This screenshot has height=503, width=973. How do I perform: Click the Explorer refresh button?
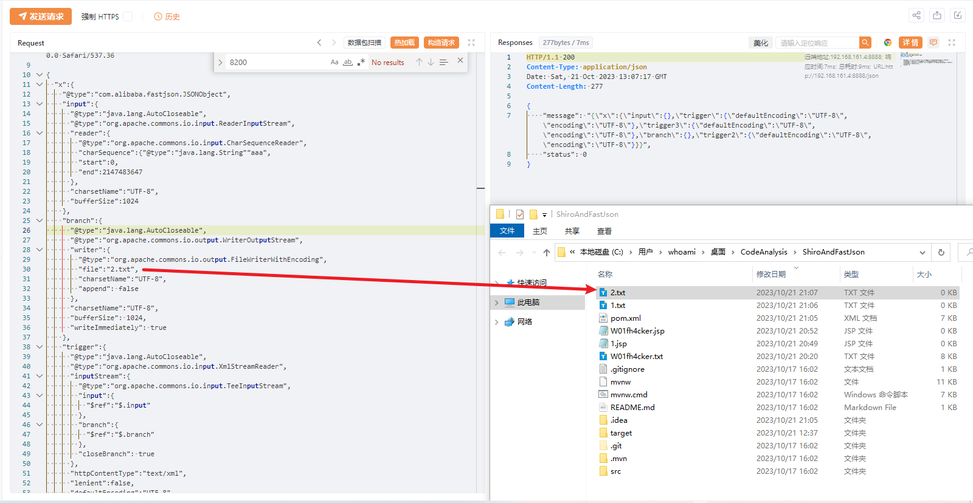pos(941,252)
